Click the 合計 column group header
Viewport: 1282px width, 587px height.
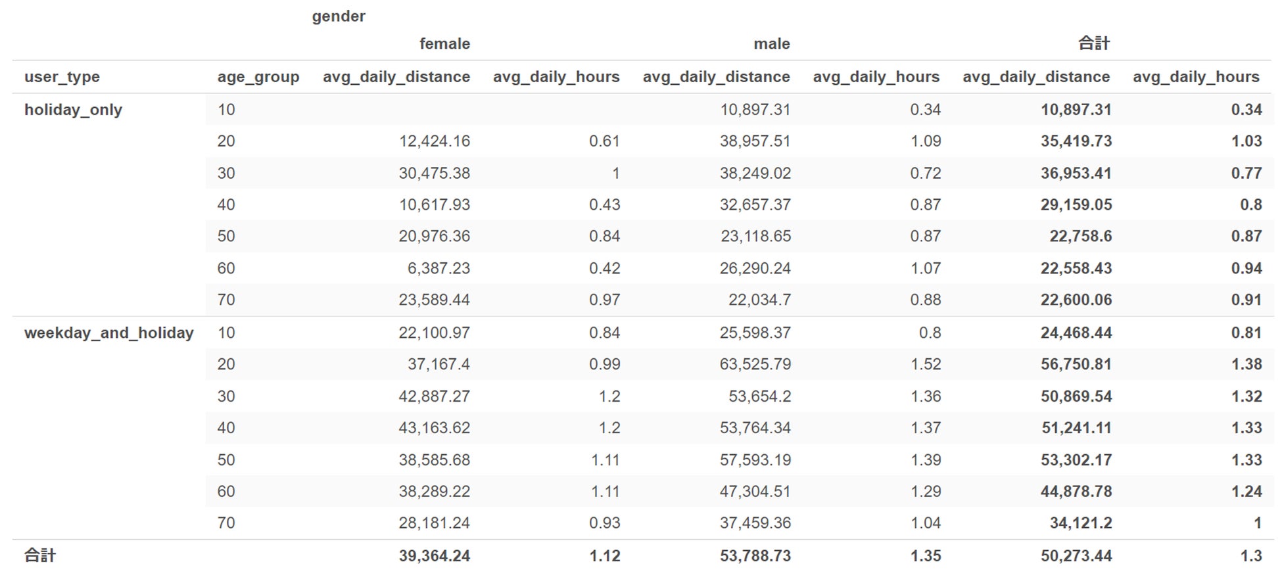(x=1093, y=44)
